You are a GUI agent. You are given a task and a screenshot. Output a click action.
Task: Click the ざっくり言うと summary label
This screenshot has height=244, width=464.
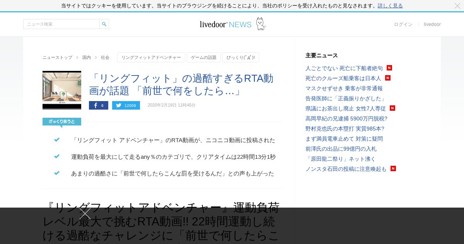tap(62, 122)
